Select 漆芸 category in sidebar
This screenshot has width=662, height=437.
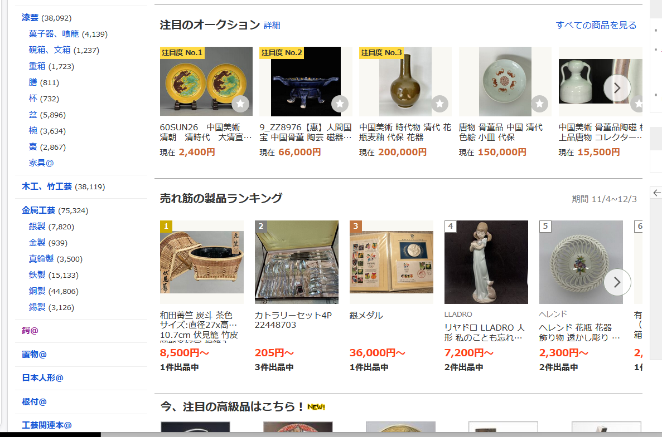click(30, 18)
